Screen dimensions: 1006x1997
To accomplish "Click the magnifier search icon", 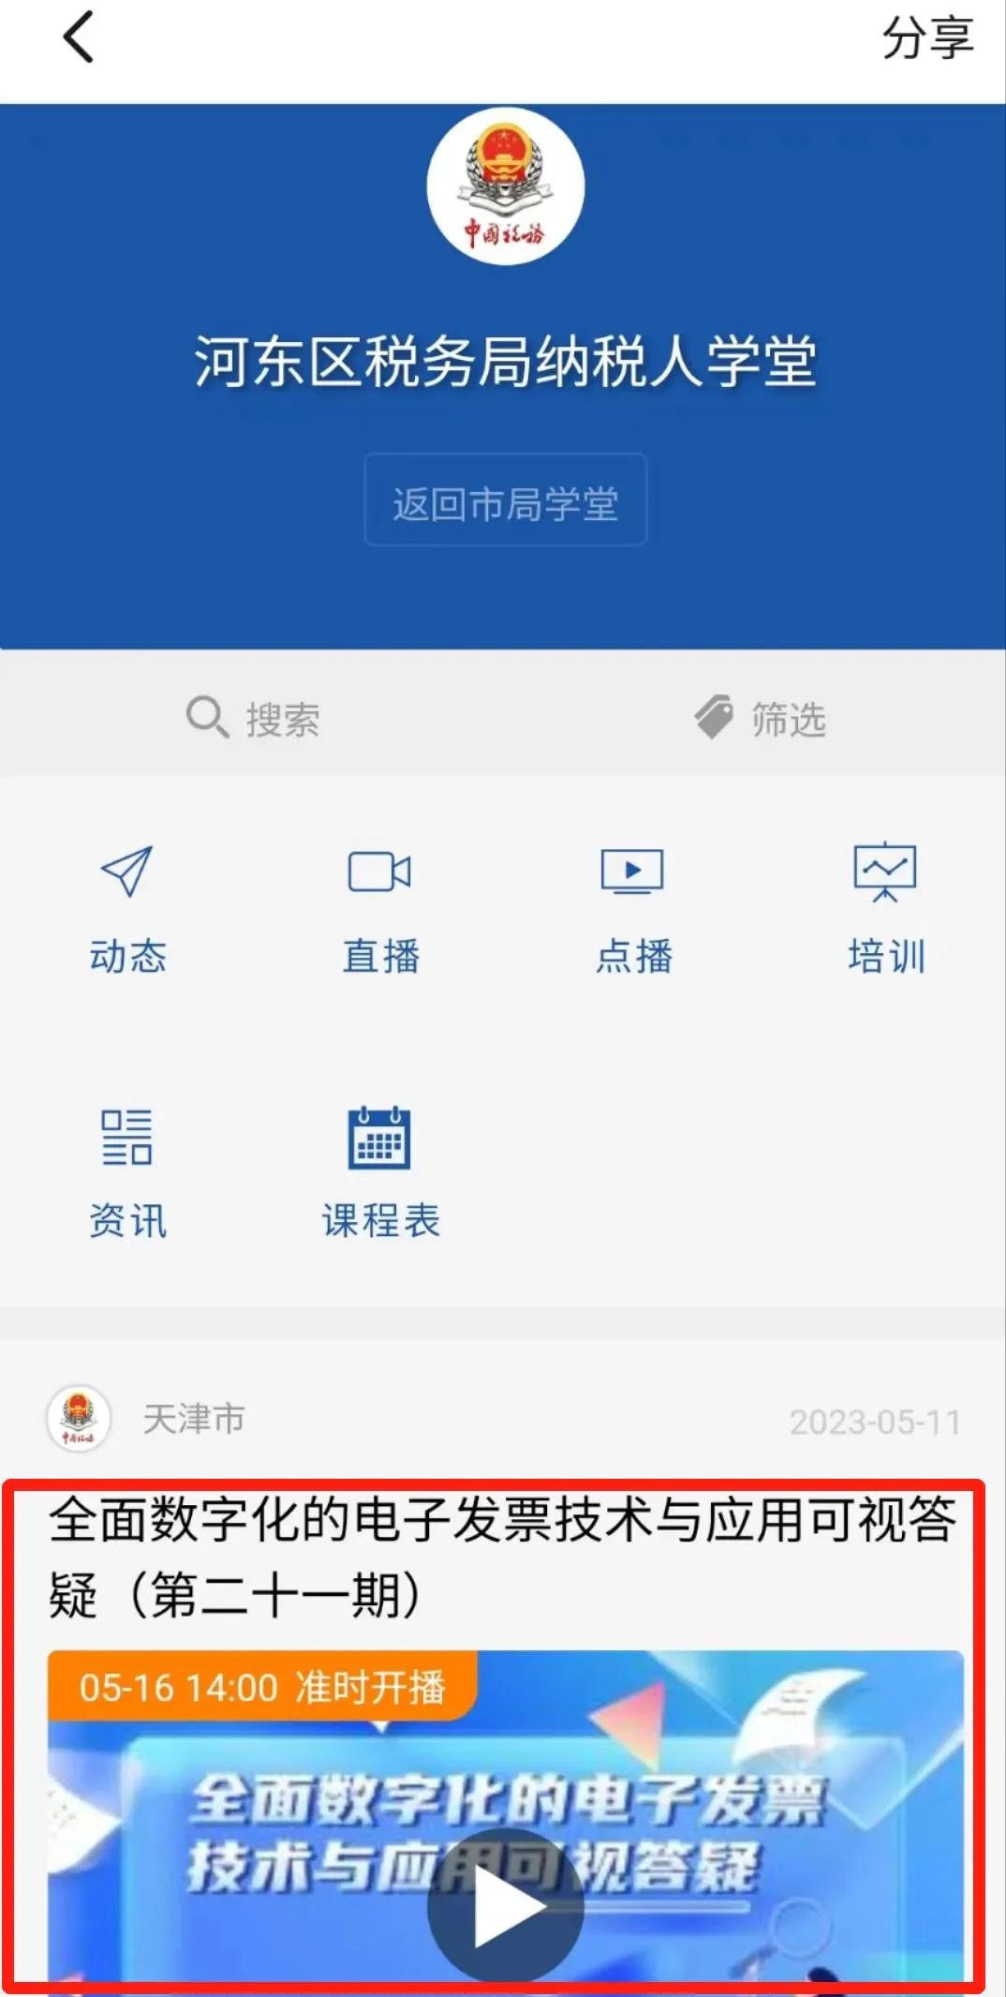I will pos(207,717).
